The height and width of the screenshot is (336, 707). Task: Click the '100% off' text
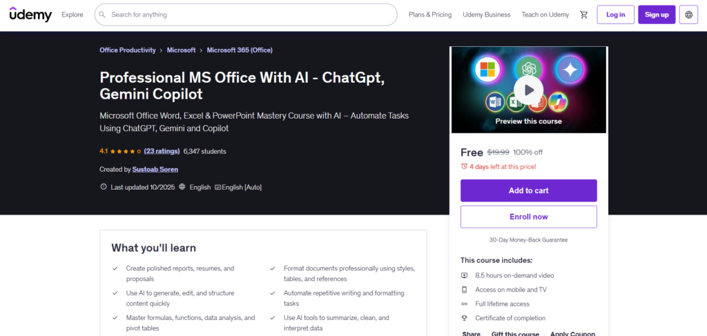point(527,152)
